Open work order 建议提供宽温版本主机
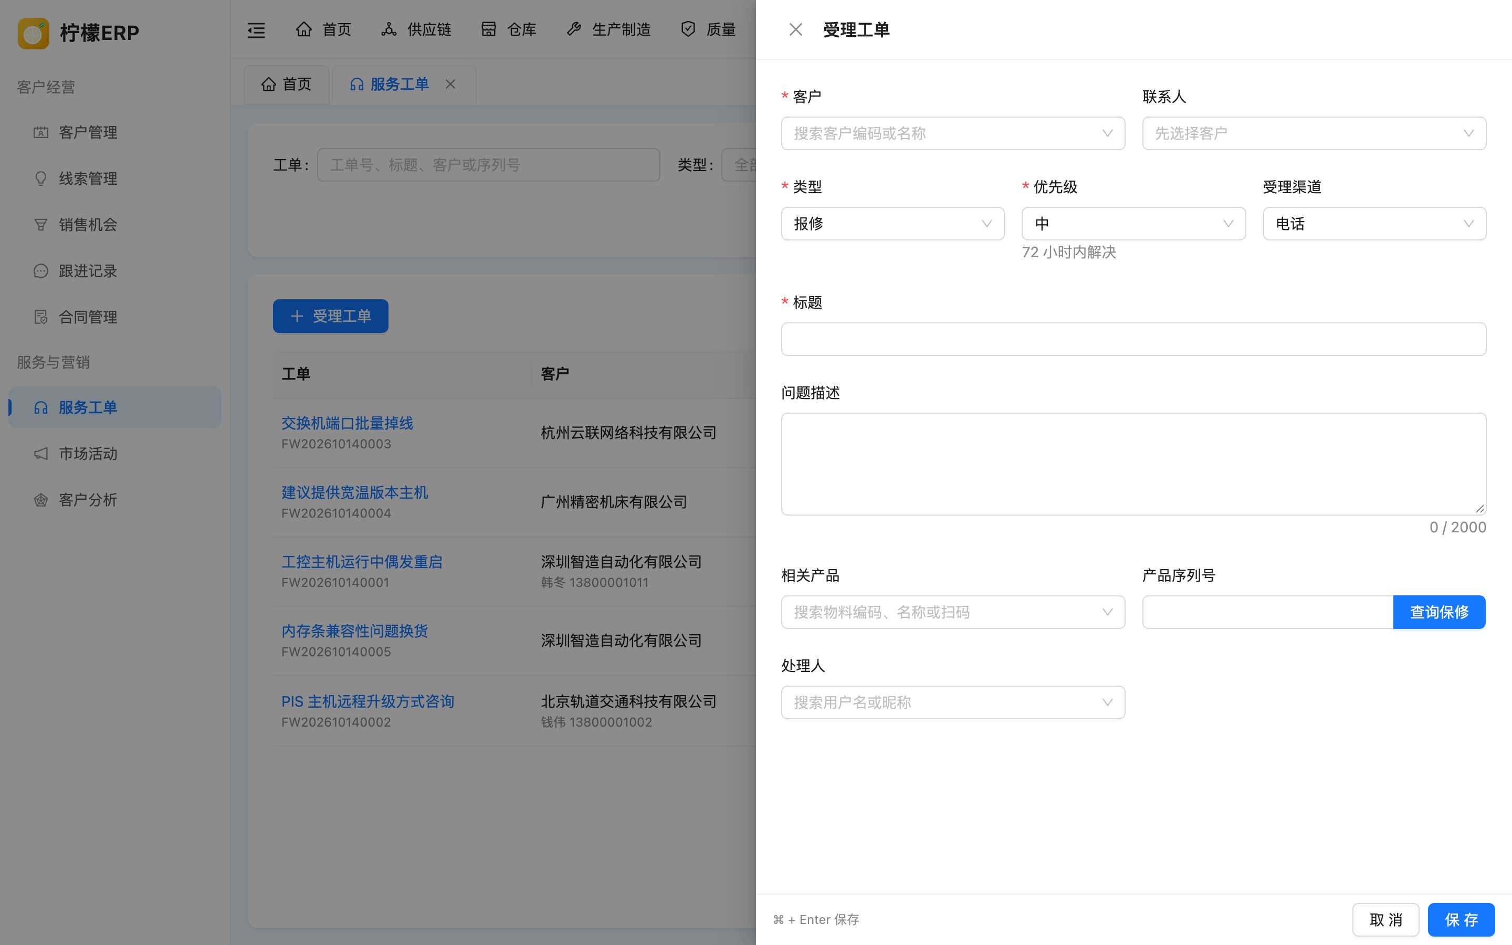Viewport: 1512px width, 945px height. (x=354, y=492)
